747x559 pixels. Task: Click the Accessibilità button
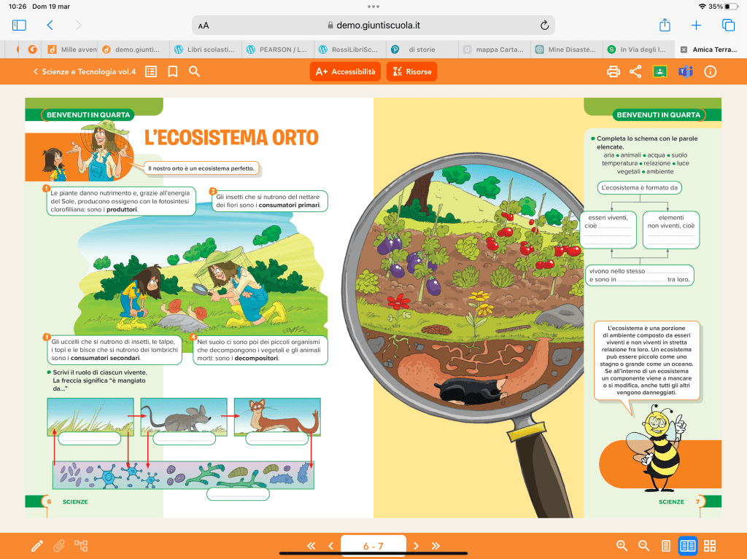click(x=346, y=71)
